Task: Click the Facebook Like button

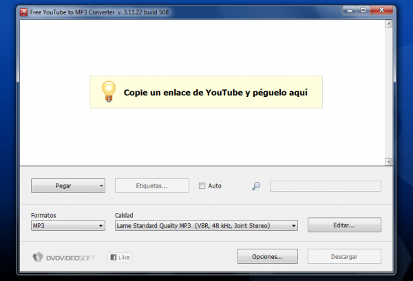Action: point(119,257)
